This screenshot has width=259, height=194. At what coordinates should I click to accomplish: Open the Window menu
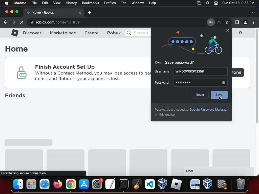[138, 3]
